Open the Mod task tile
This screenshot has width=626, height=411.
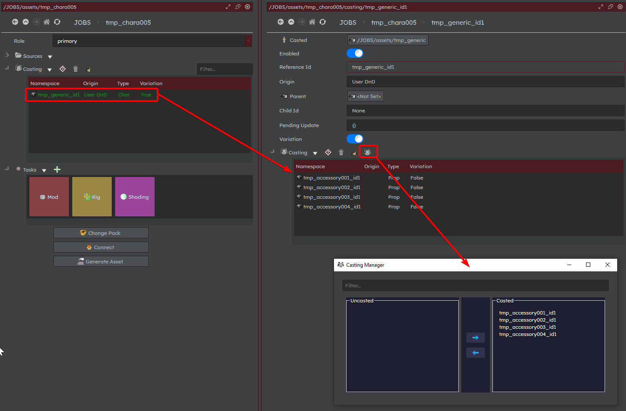(x=49, y=197)
